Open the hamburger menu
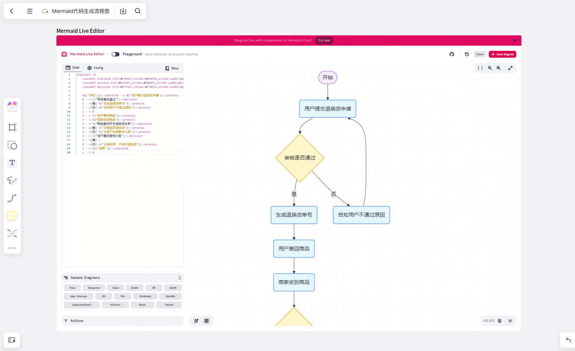 click(30, 11)
